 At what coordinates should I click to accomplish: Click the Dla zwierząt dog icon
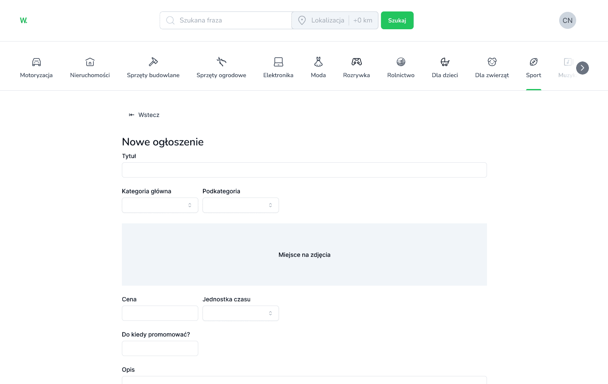click(492, 61)
